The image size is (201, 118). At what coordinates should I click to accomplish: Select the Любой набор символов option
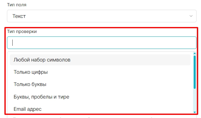pos(100,60)
